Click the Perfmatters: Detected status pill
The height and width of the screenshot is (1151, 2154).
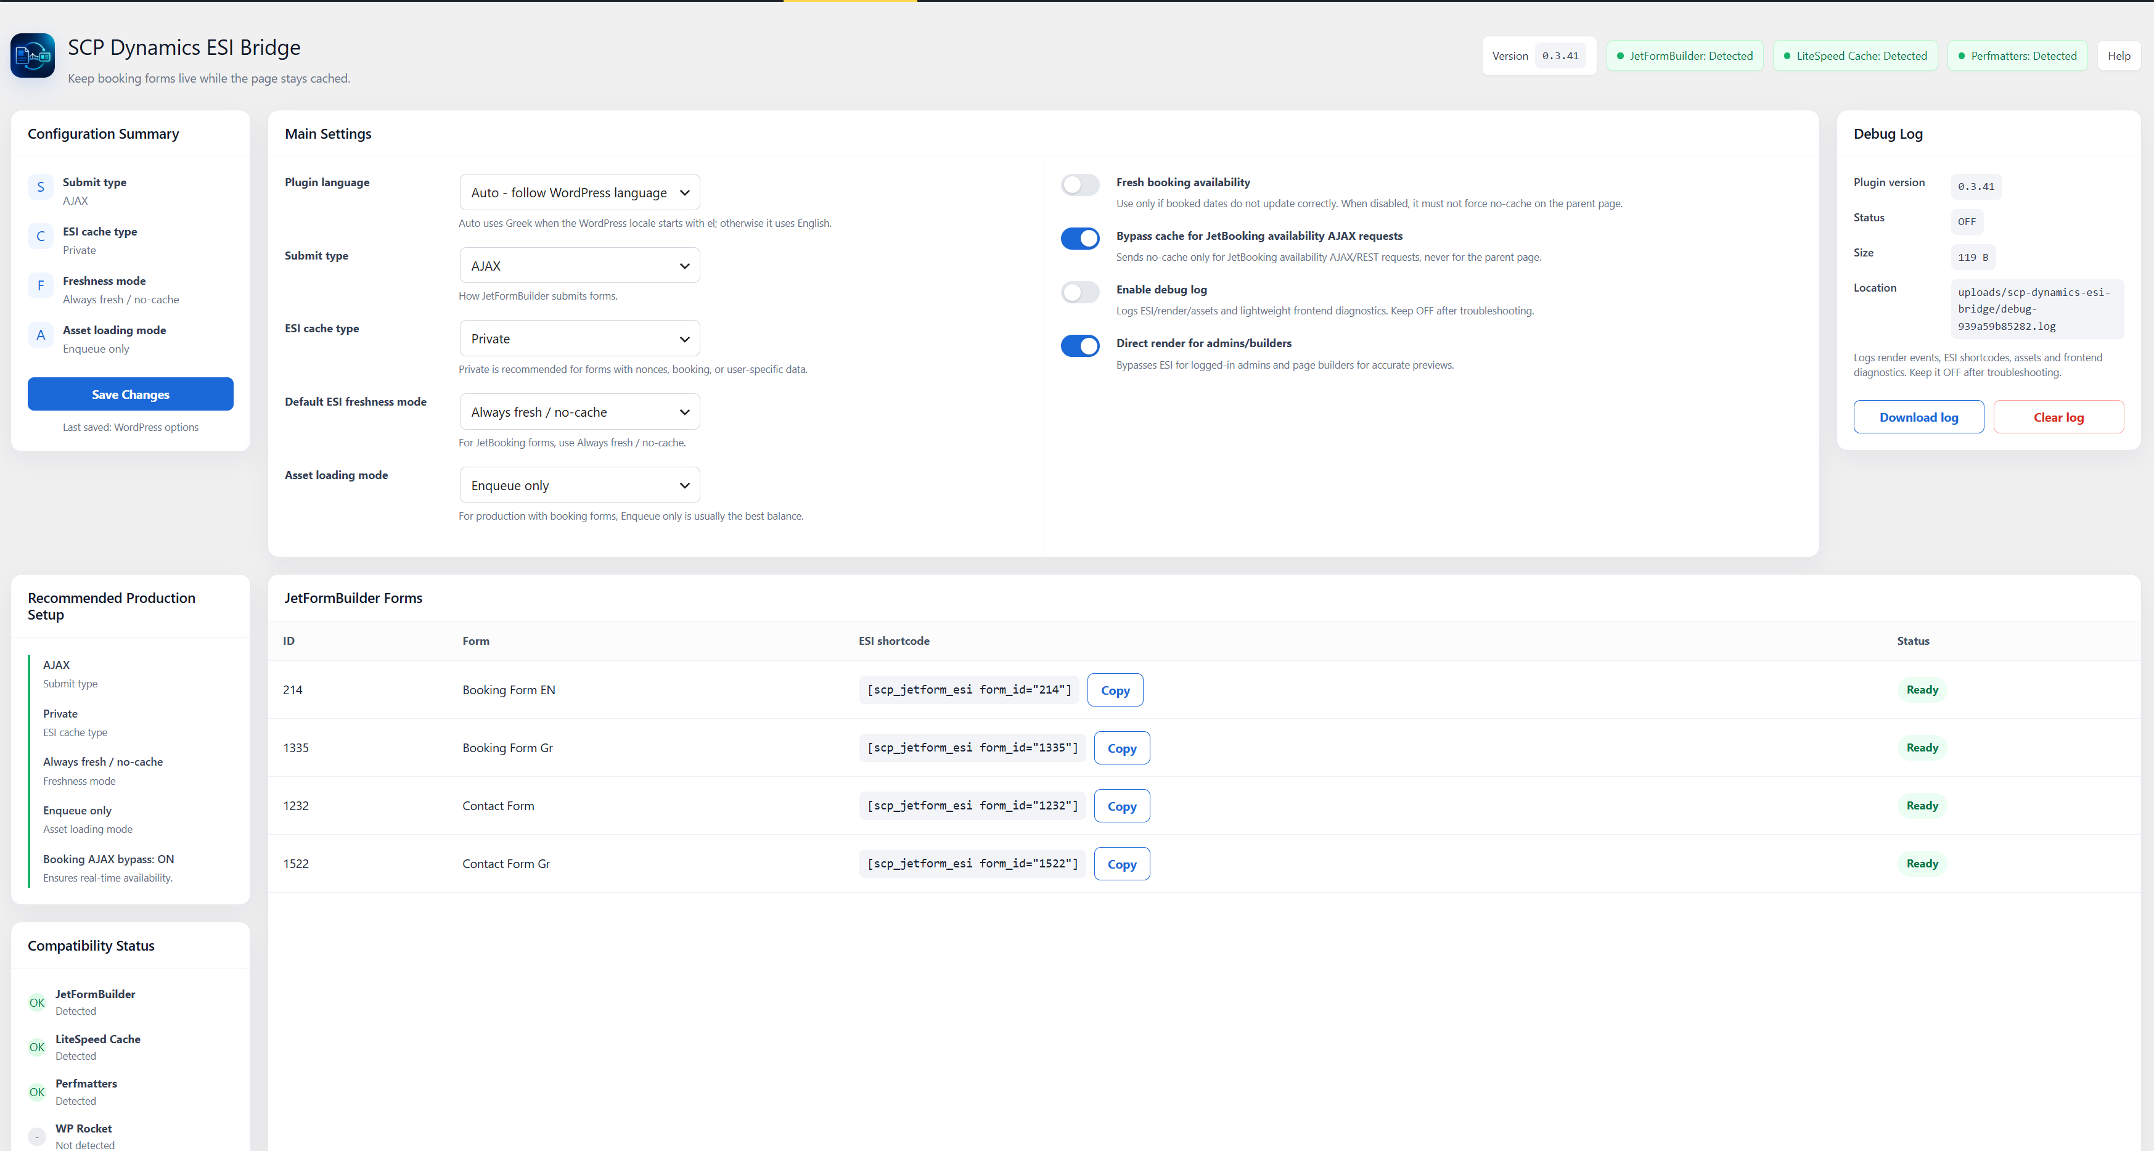[x=2018, y=56]
